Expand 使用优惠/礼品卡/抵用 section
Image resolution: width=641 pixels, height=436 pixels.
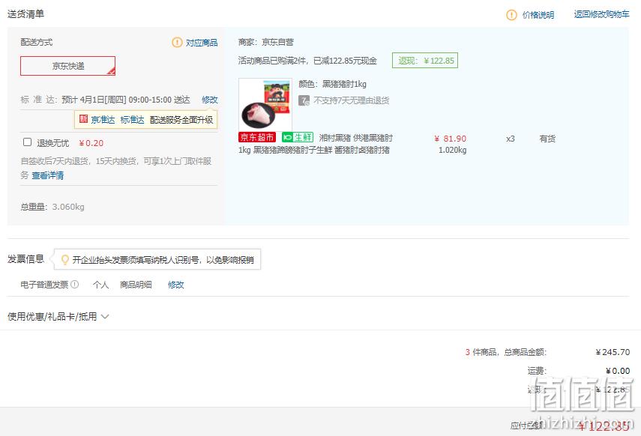(58, 317)
